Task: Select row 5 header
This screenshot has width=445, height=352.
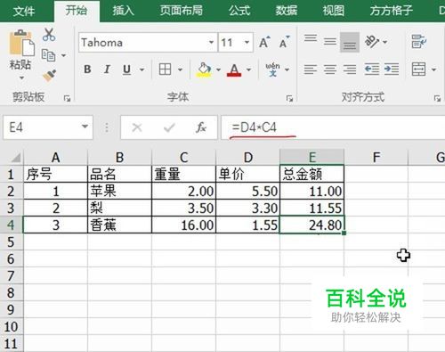Action: pos(12,242)
